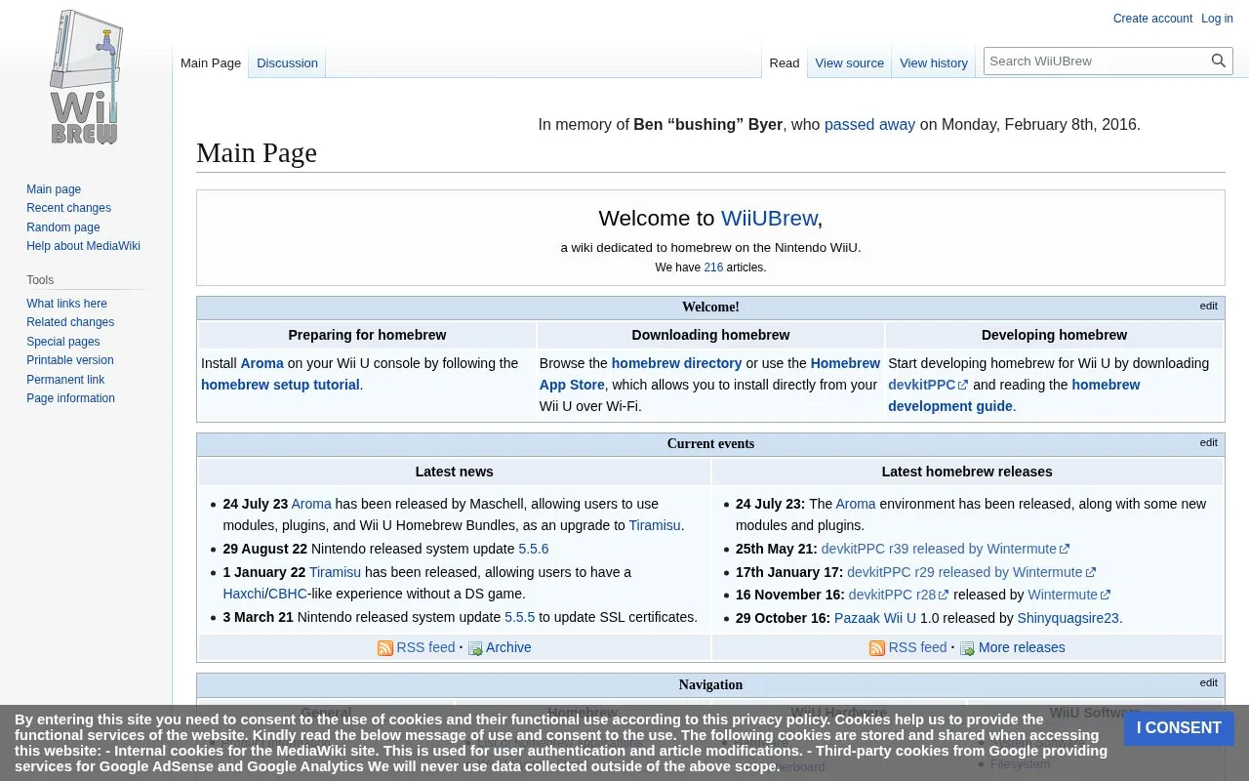Screen dimensions: 1249x781
Task: Click external link icon after Wintermute on 16 November
Action: [x=1106, y=595]
